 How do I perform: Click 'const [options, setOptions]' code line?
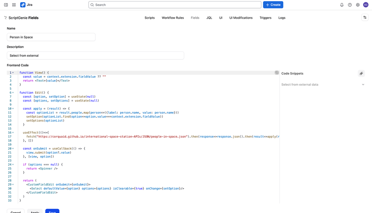[x=61, y=101]
